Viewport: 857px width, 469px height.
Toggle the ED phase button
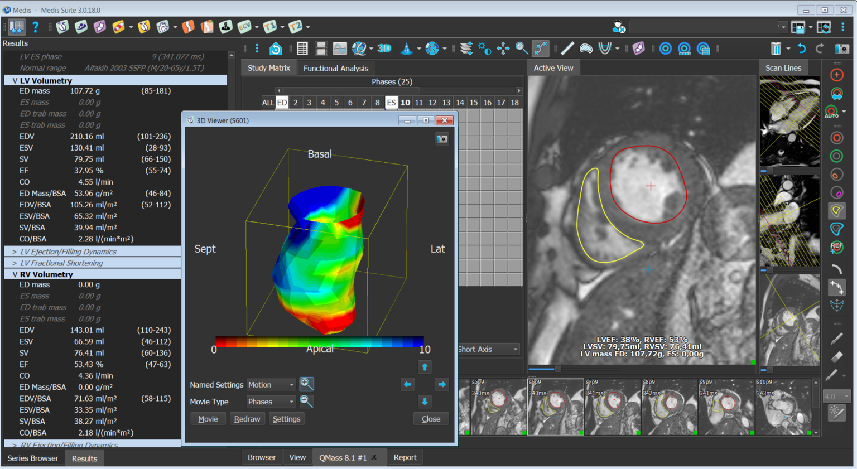[282, 103]
